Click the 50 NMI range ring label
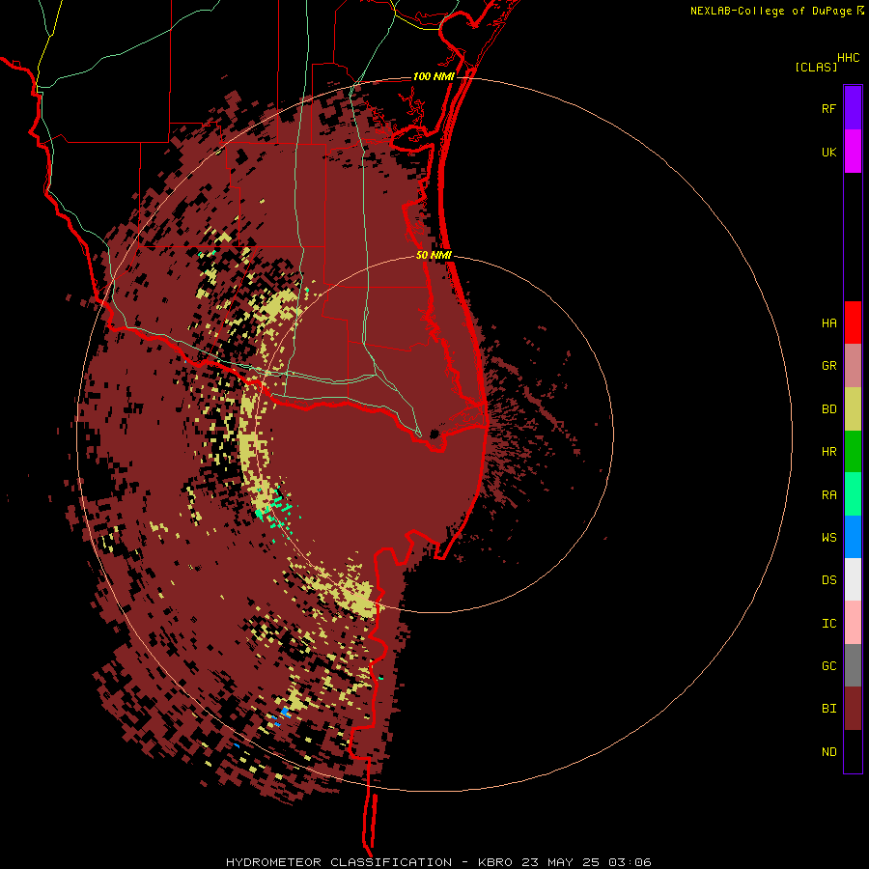Viewport: 869px width, 869px height. point(434,255)
